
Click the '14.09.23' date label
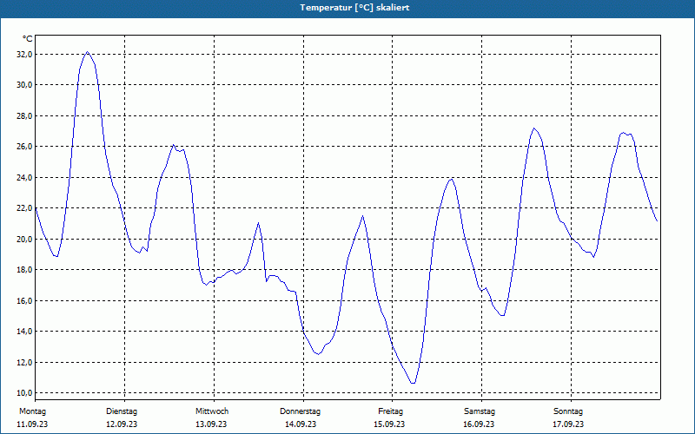tap(301, 424)
